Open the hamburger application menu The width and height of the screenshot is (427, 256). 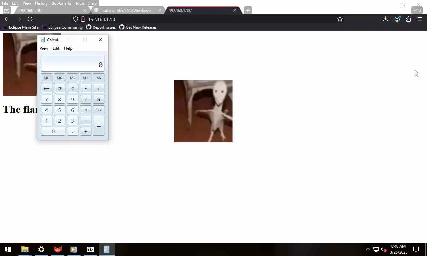(x=420, y=19)
